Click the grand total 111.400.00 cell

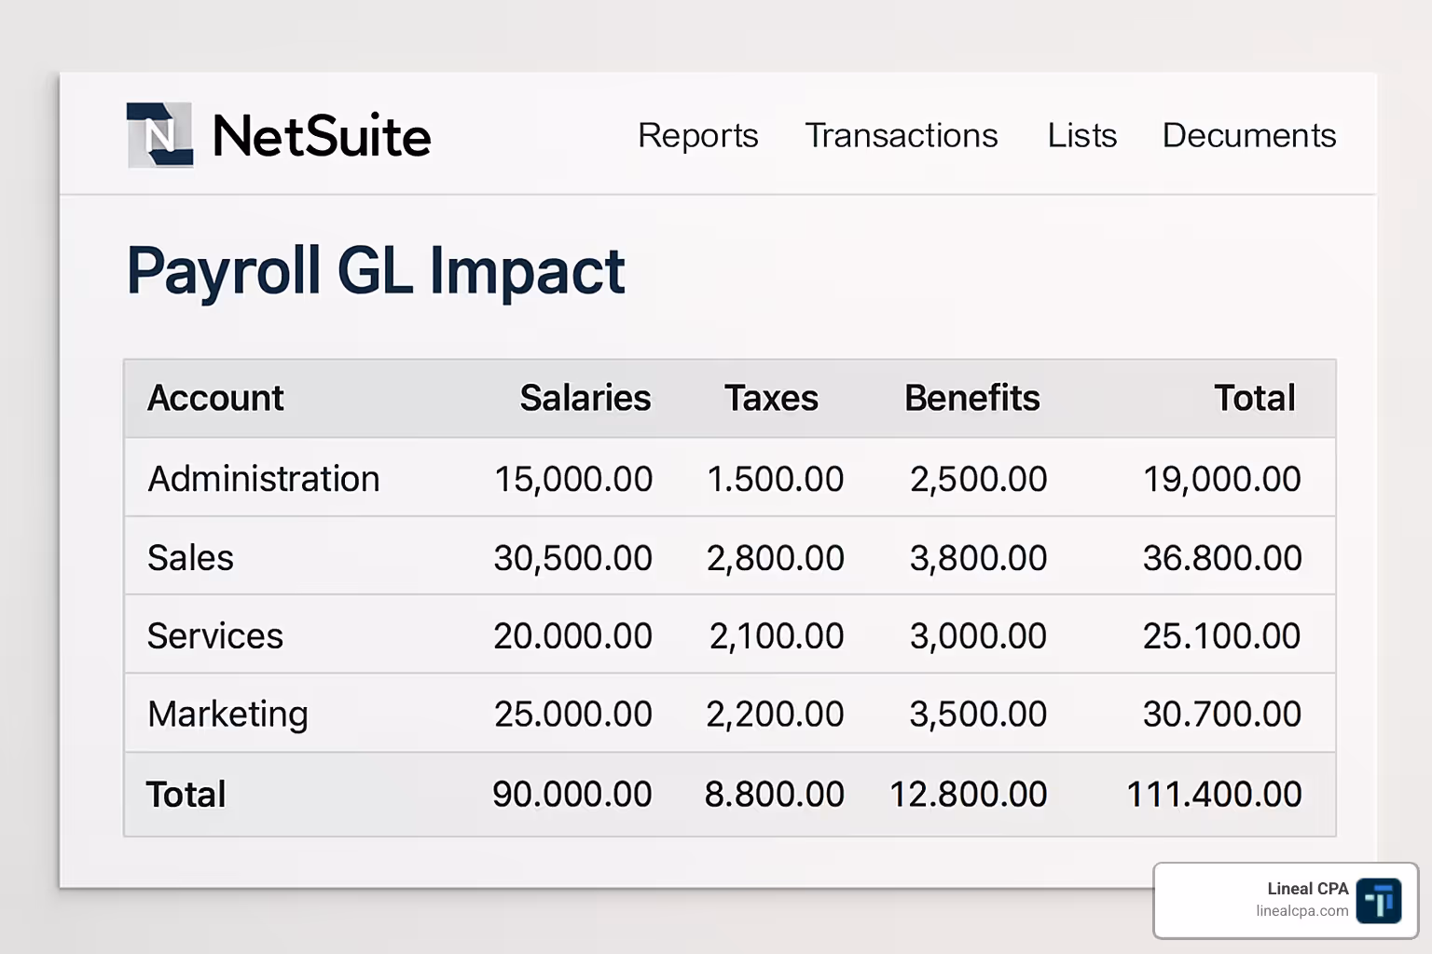[1213, 795]
